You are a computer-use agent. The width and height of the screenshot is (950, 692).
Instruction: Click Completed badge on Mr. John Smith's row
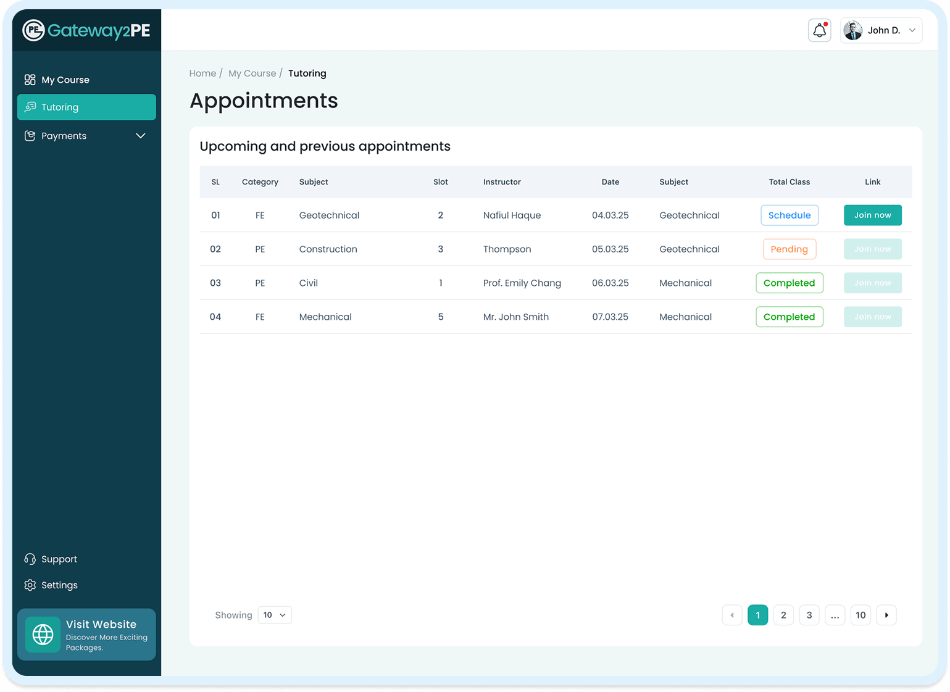[x=789, y=317]
